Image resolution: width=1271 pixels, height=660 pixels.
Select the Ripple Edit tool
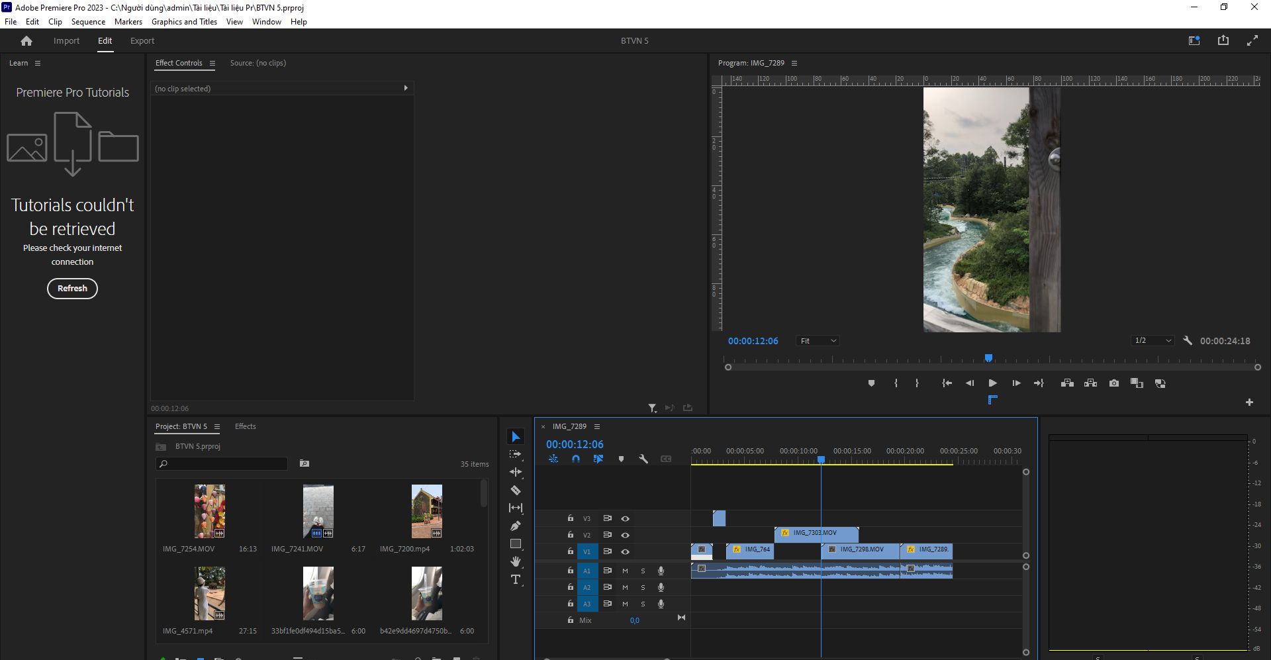click(x=516, y=472)
